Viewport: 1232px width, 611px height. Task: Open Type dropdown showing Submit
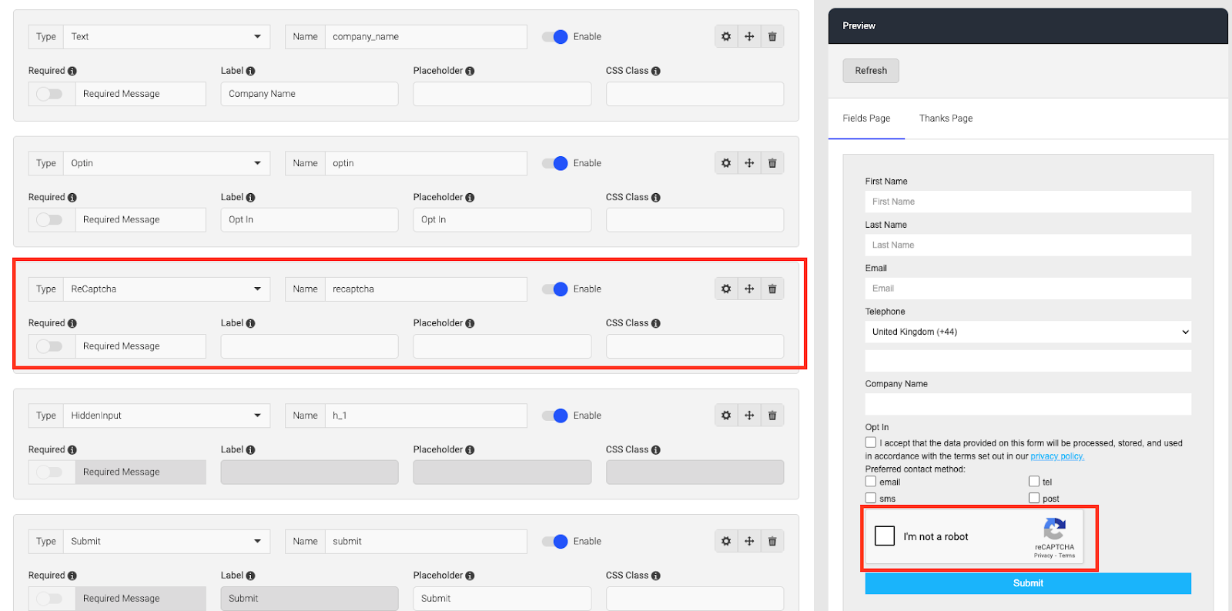pos(166,542)
